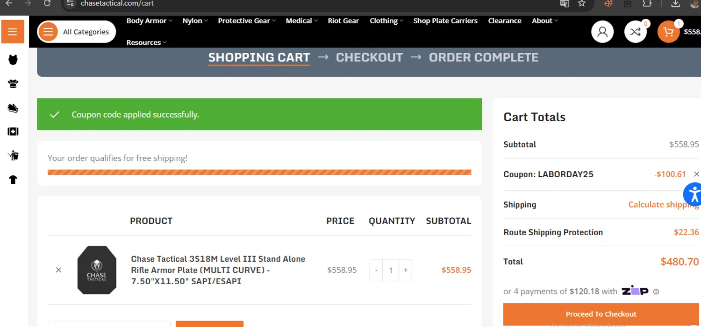Click the $22.36 Route Shipping Protection amount
This screenshot has height=327, width=701.
coord(687,232)
